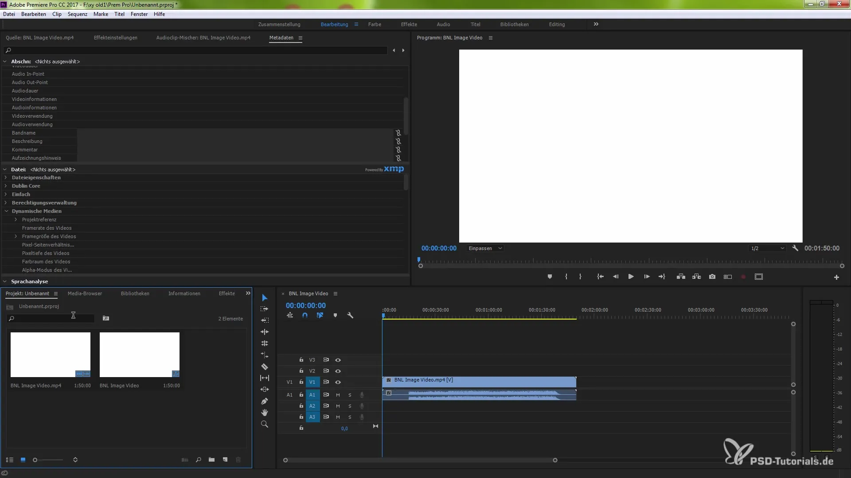The height and width of the screenshot is (478, 851).
Task: Open the Fenster menu
Action: 139,14
